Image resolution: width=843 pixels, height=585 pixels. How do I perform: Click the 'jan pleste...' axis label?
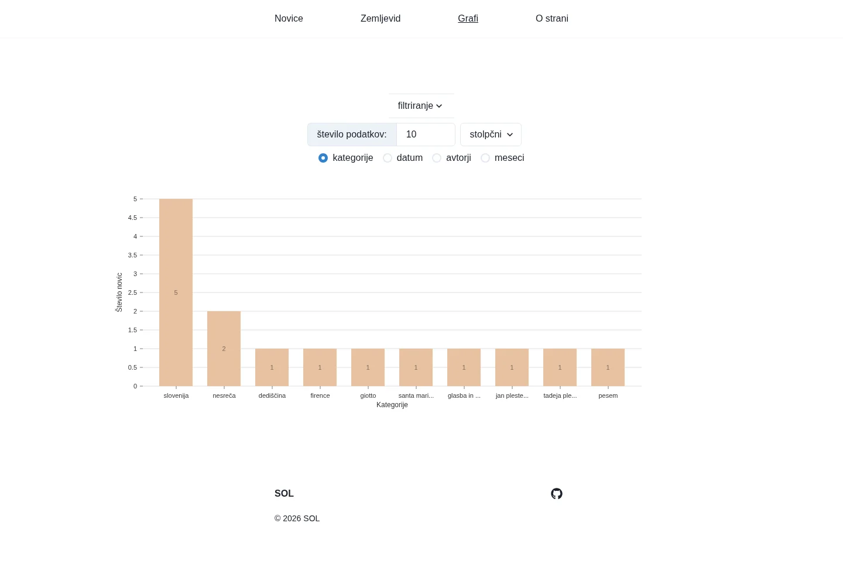pos(512,395)
